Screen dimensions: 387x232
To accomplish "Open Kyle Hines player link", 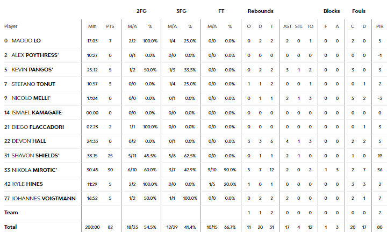I will [27, 184].
